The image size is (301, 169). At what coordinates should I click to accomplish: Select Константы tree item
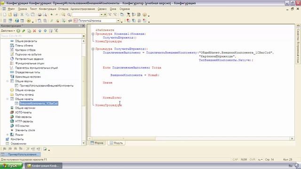[17, 139]
